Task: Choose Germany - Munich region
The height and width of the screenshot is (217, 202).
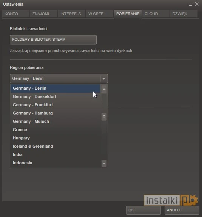Action: (55, 121)
